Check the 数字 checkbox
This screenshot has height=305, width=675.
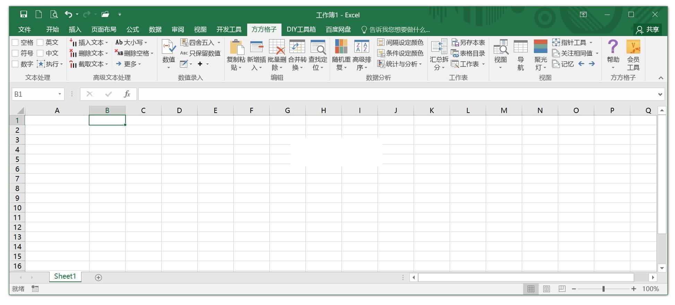tap(15, 64)
